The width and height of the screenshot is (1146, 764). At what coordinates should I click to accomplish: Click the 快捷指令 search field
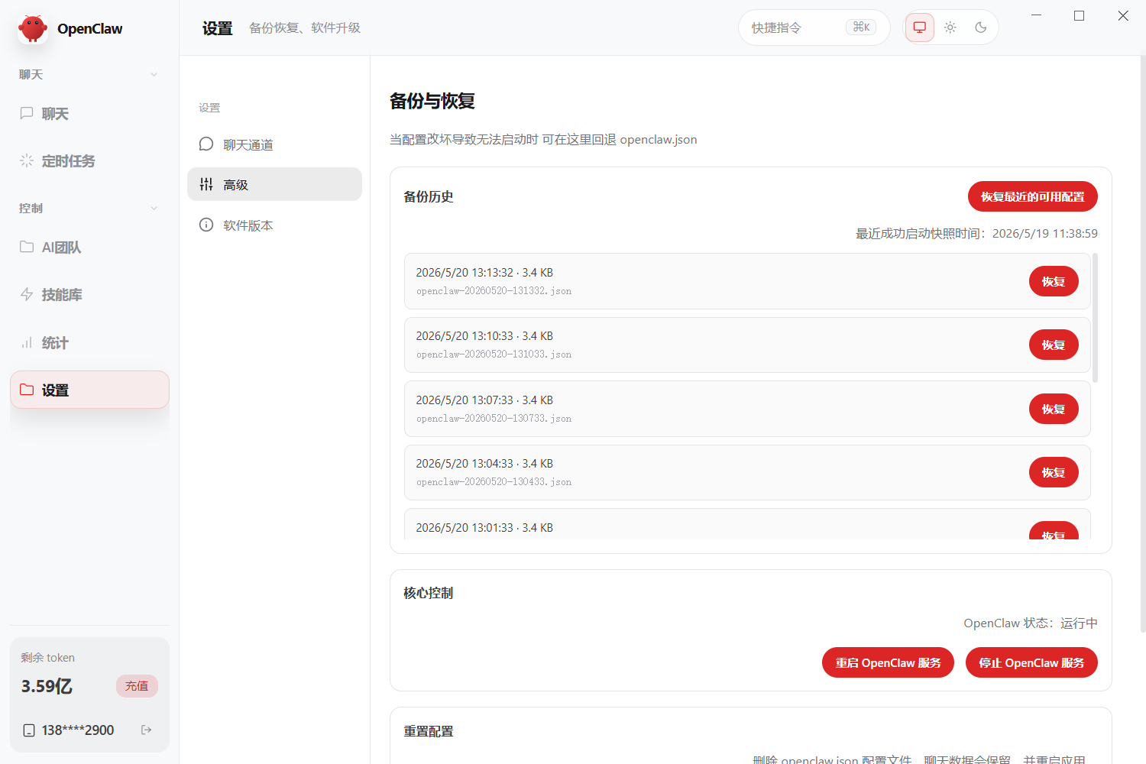[814, 28]
